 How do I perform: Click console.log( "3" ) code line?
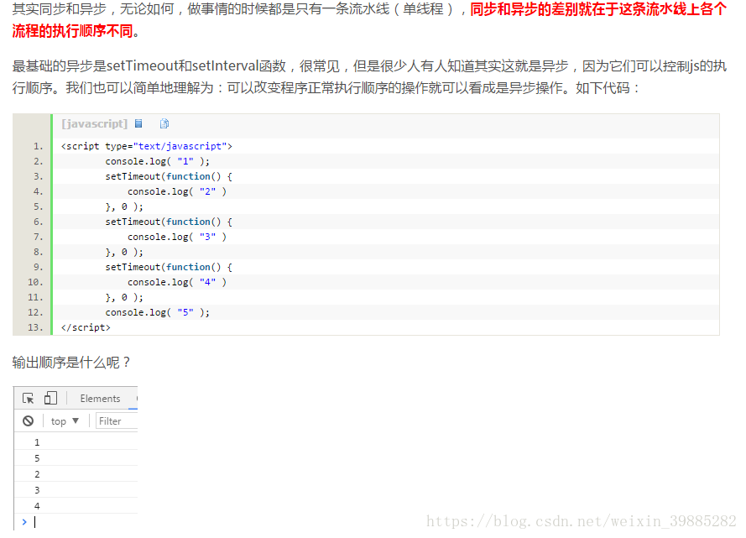pyautogui.click(x=176, y=237)
